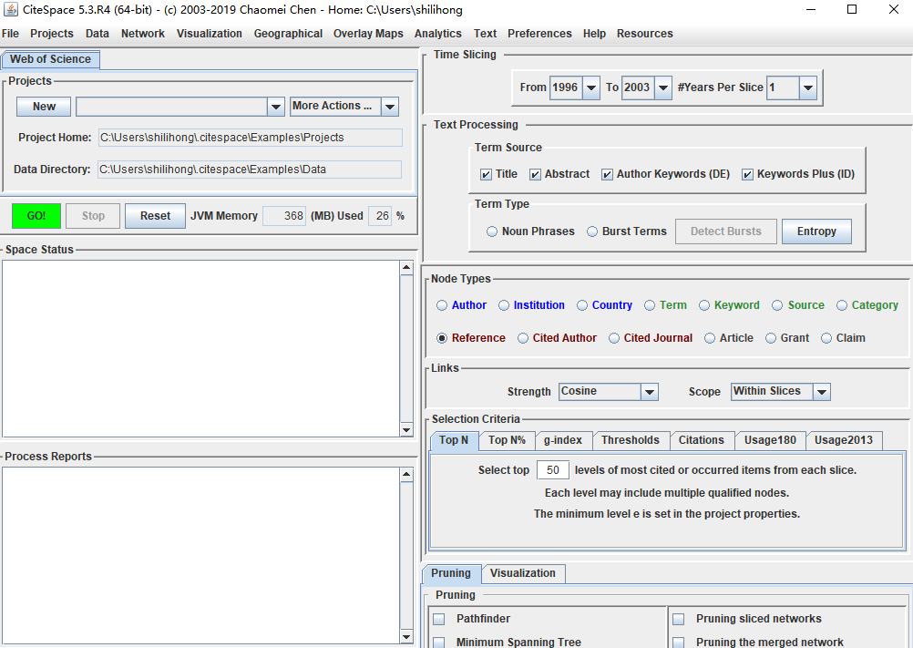This screenshot has width=913, height=648.
Task: Open the Geographical menu
Action: 288,34
